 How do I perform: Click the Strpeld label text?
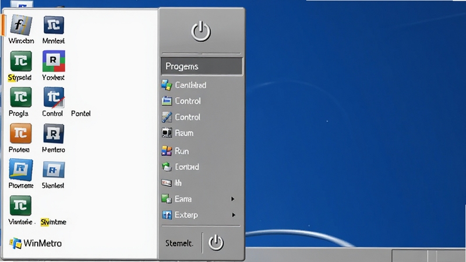pos(20,77)
